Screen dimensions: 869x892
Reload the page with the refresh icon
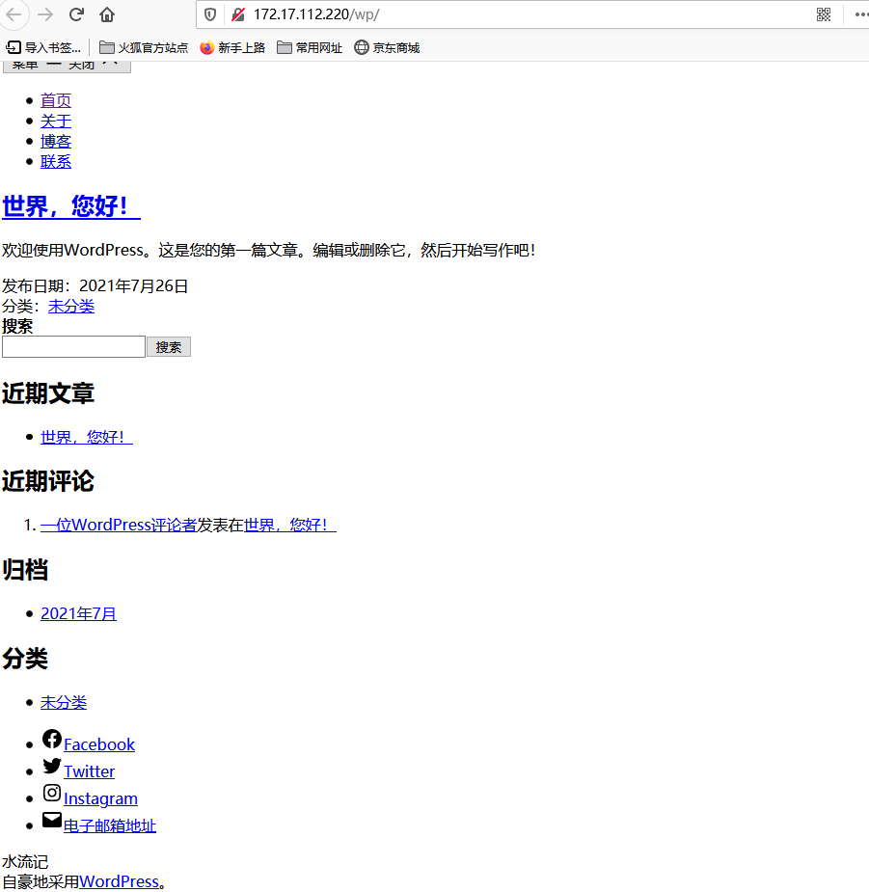point(76,14)
